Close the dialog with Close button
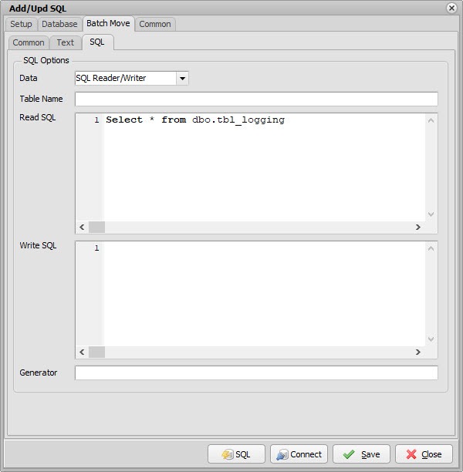Screen dimensions: 463x472 424,454
